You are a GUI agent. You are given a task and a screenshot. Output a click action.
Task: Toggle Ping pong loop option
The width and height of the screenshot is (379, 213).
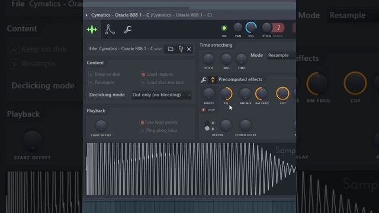tap(159, 131)
